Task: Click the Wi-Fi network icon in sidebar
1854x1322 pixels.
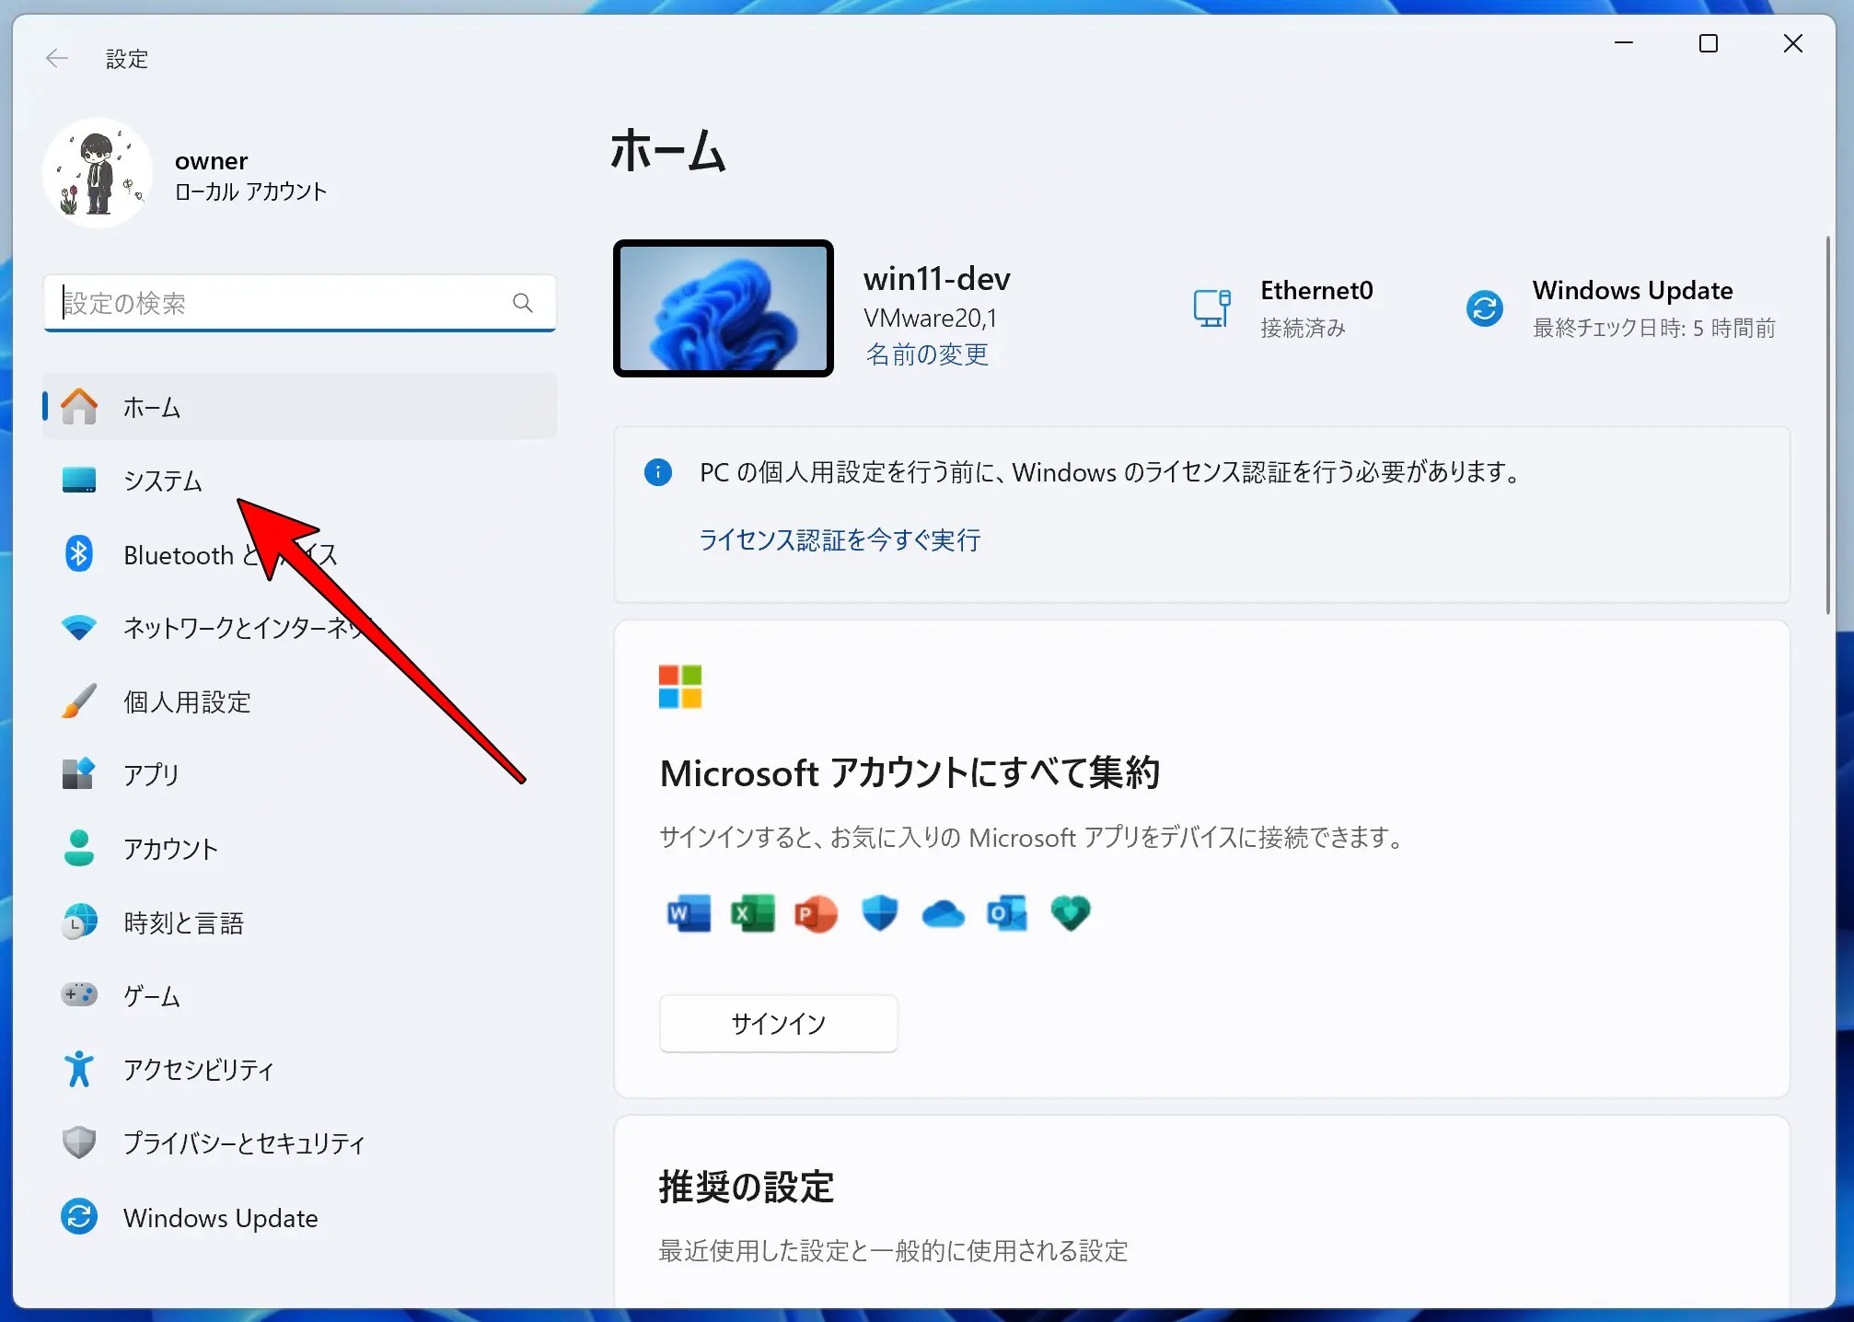Action: pyautogui.click(x=79, y=628)
